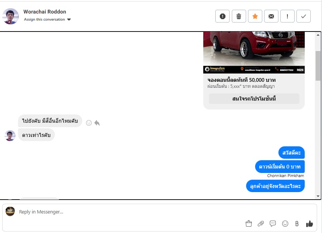Viewport: 322px width, 233px height.
Task: Click the สนใจรถโปรโมชั่นนี้ button
Action: pyautogui.click(x=254, y=99)
